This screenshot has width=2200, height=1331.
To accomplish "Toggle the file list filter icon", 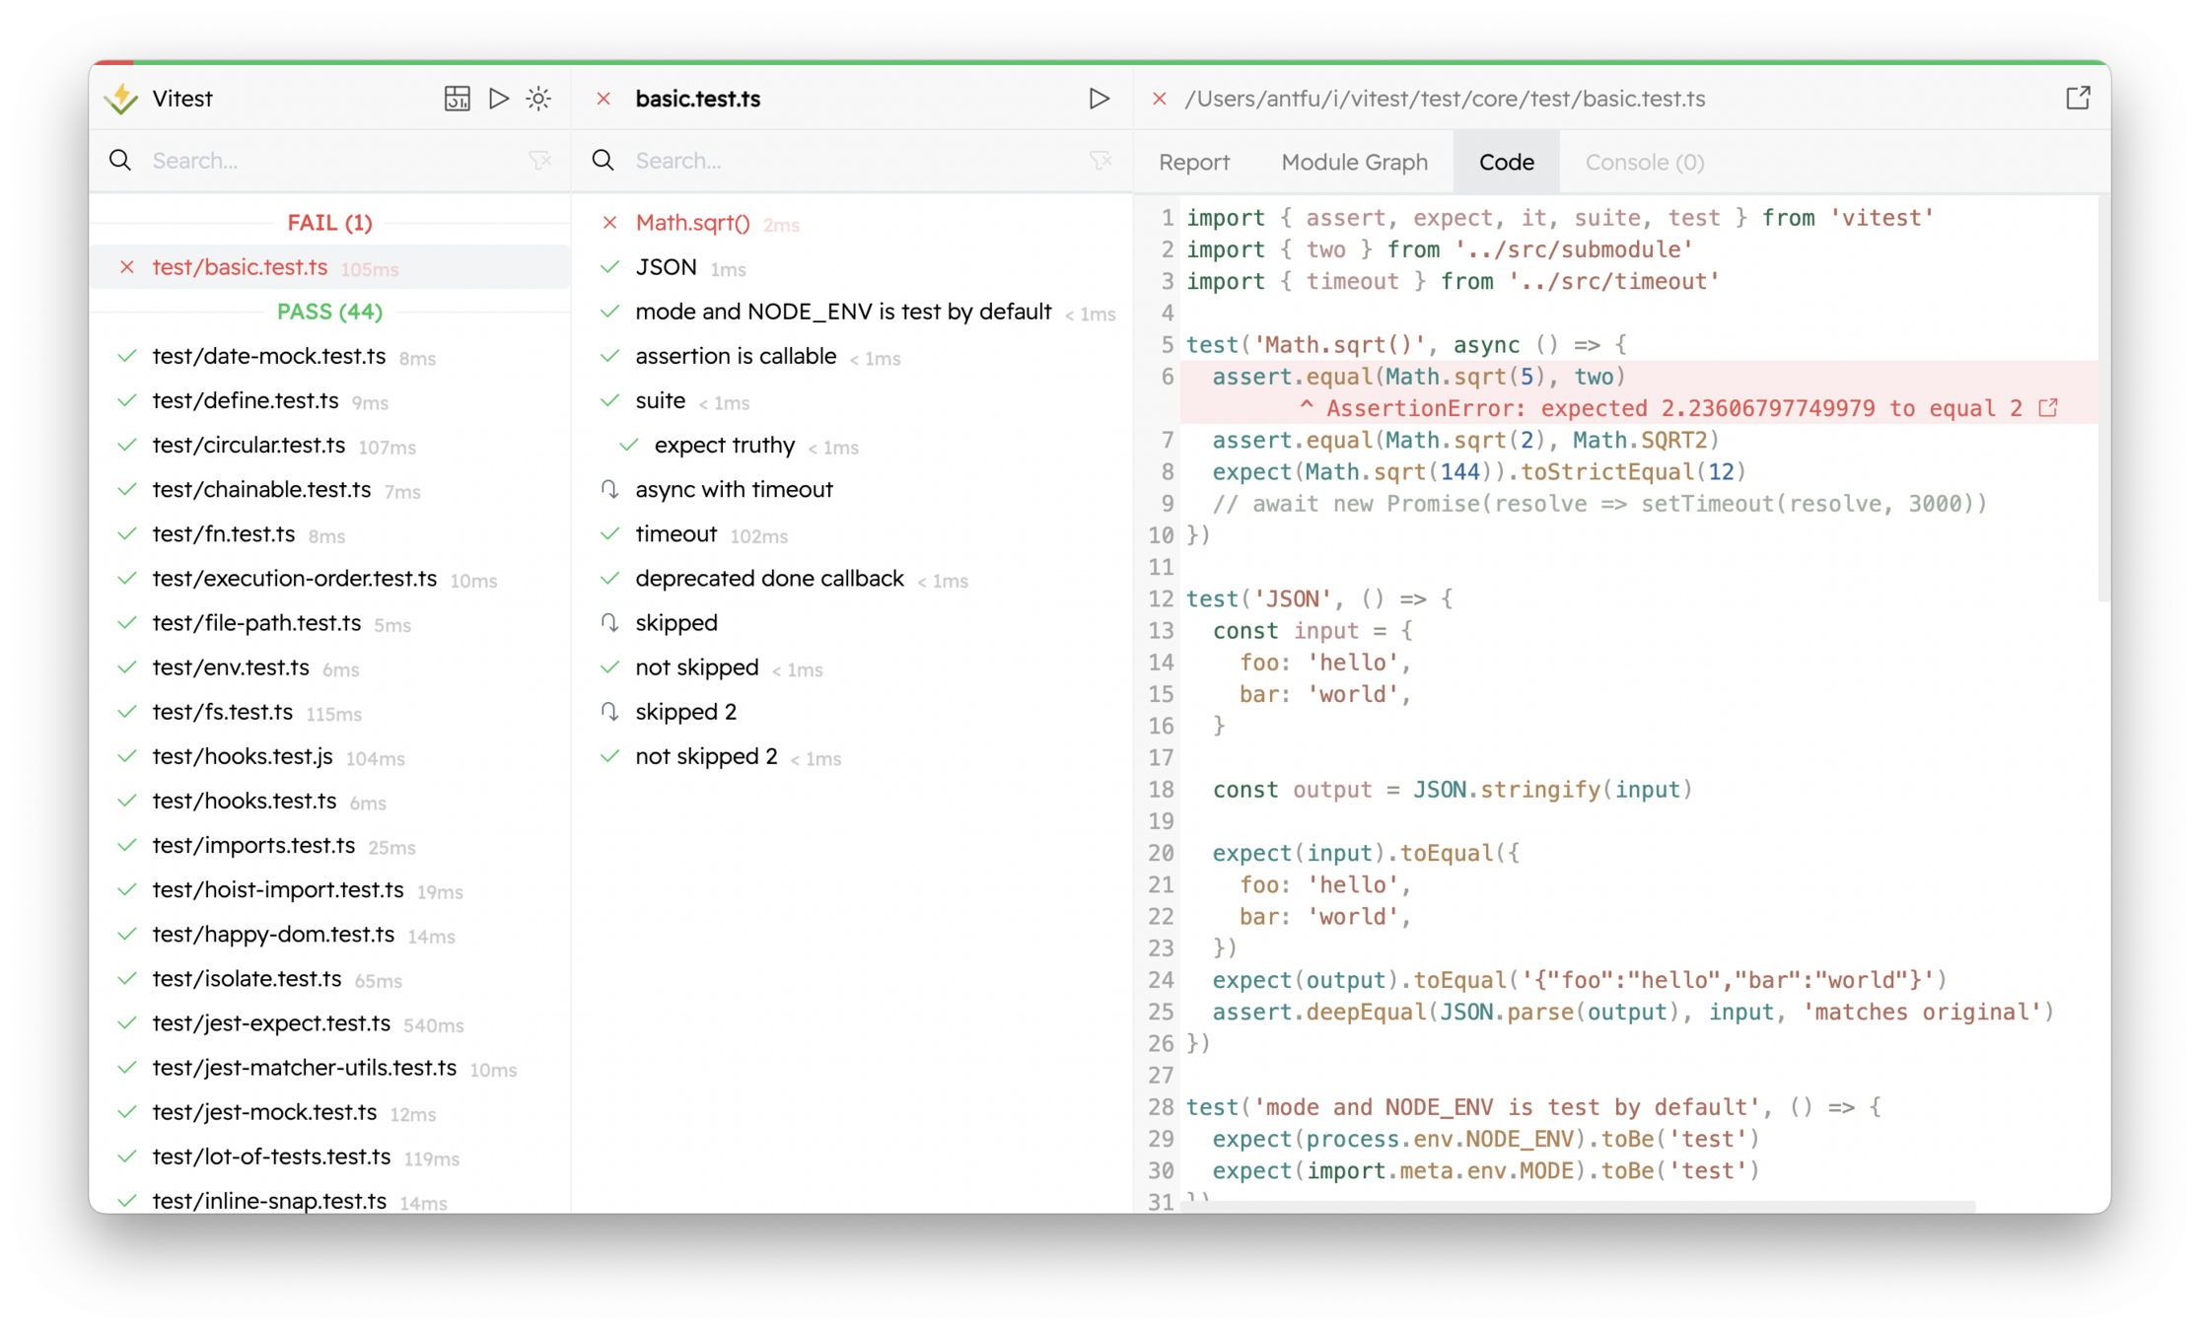I will [539, 161].
